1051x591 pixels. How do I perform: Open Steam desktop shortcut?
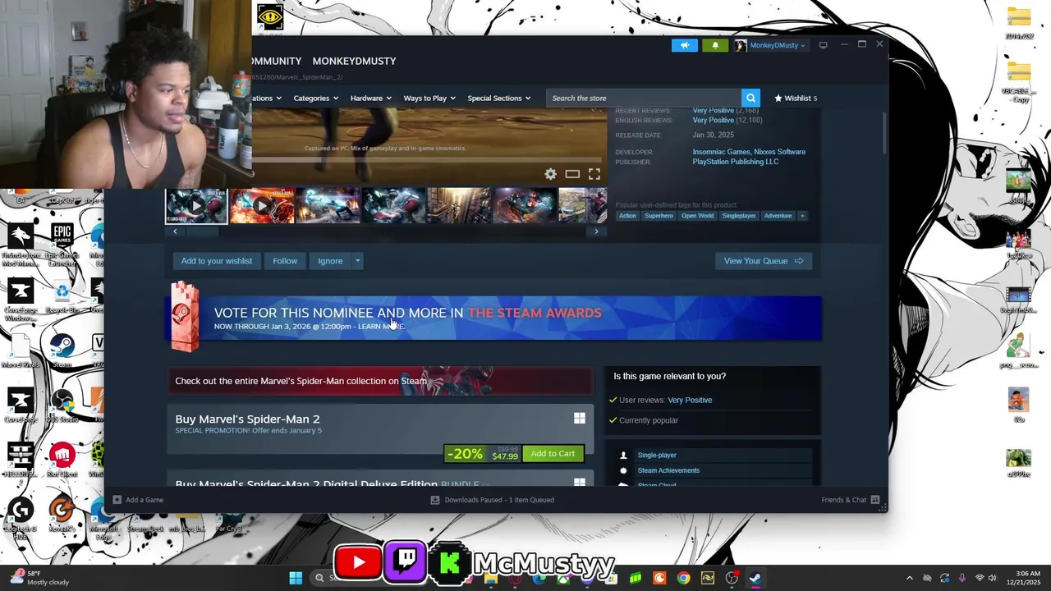tap(62, 351)
